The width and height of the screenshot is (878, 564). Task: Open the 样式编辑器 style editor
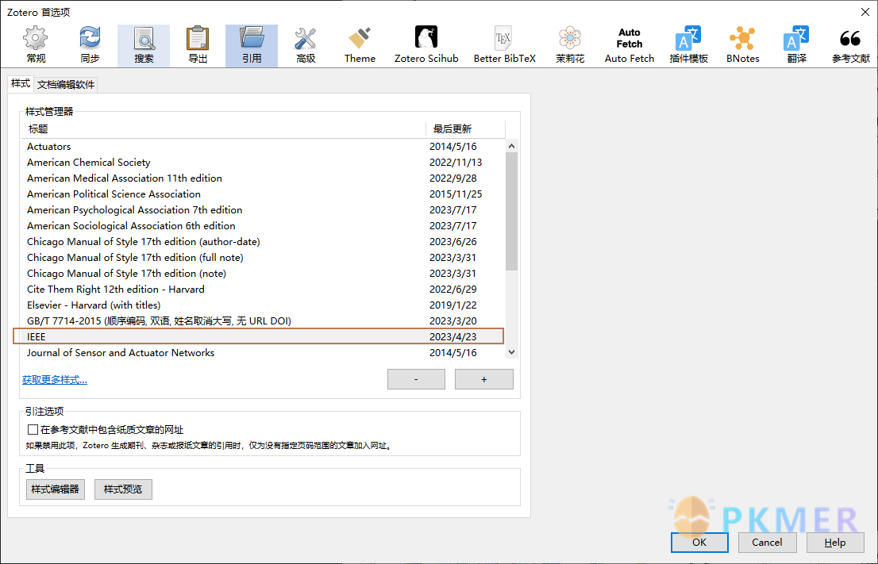tap(56, 489)
